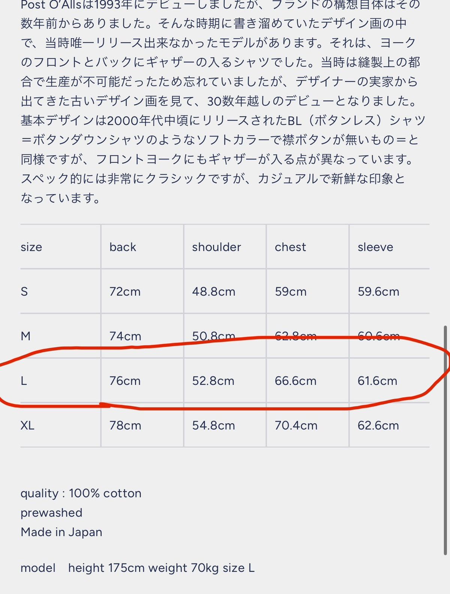Click the 48.8cm shoulder cell for S
Screen dimensions: 450x594
(214, 292)
